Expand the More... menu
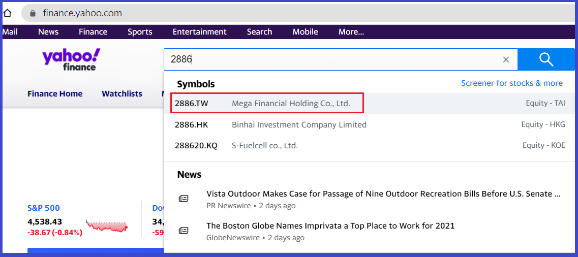Screen dimensions: 578x257 tap(351, 32)
